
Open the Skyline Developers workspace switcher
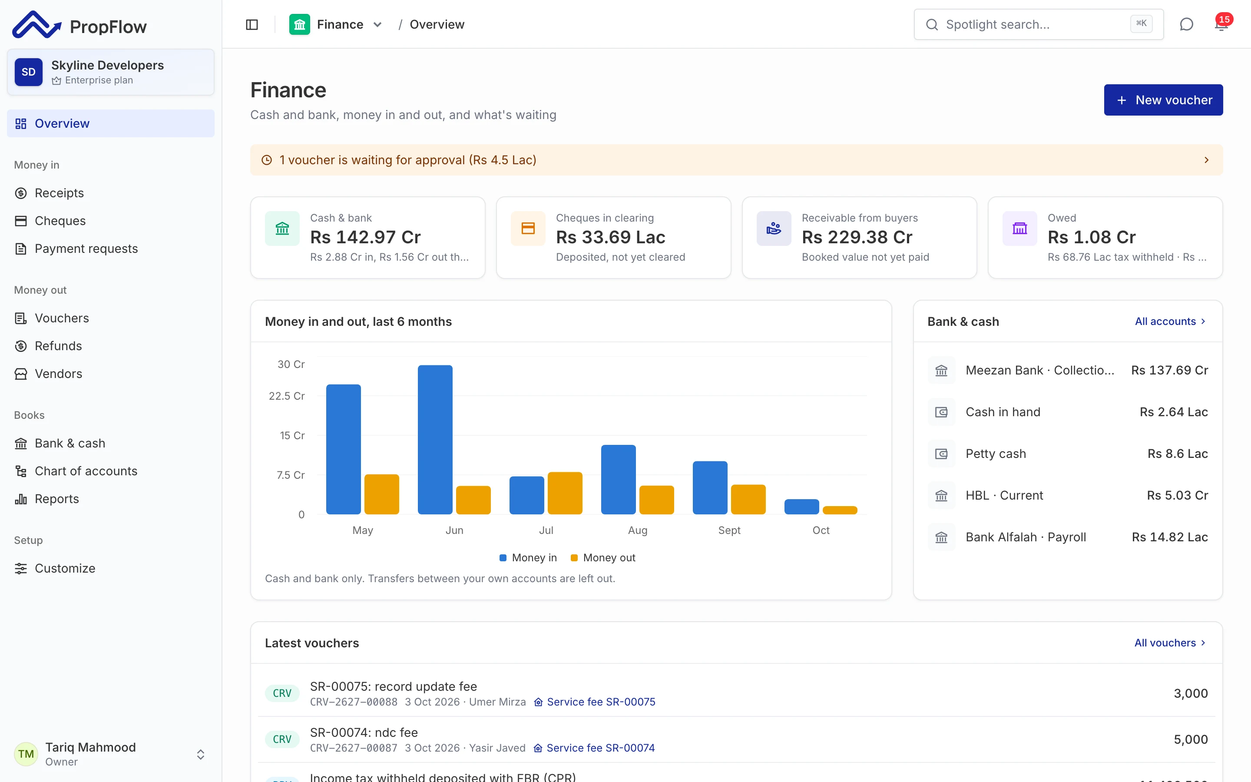(x=111, y=72)
